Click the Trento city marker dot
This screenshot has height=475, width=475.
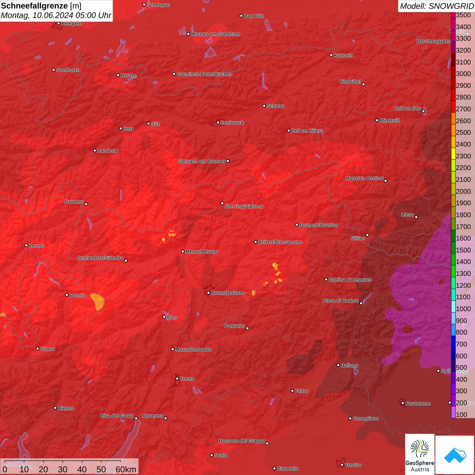[177, 379]
